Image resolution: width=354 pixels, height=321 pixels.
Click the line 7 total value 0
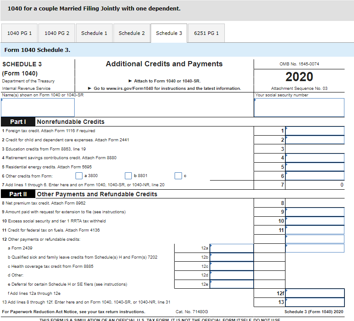click(x=342, y=185)
